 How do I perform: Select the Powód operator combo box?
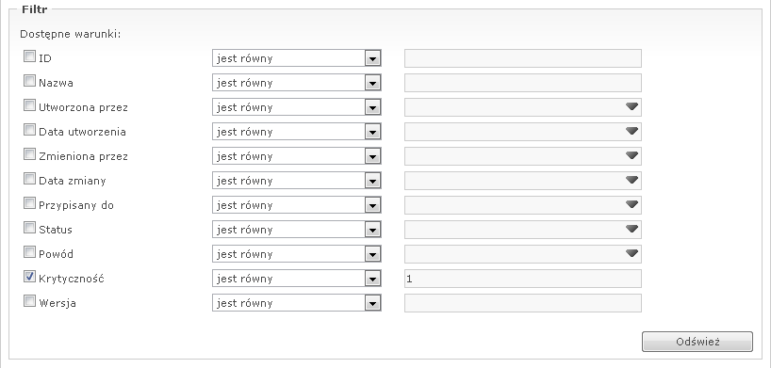(297, 254)
